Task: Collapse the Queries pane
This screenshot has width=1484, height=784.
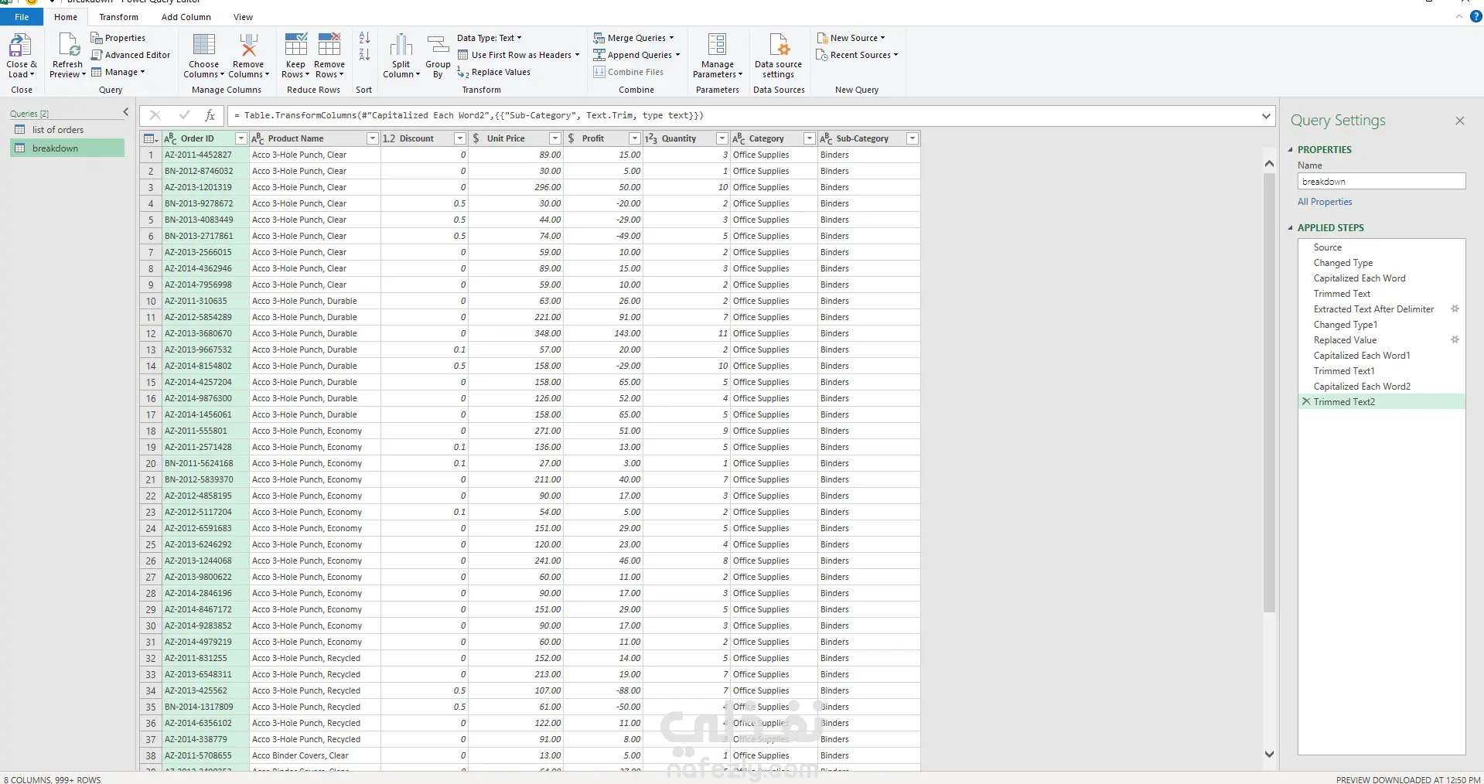Action: [126, 113]
